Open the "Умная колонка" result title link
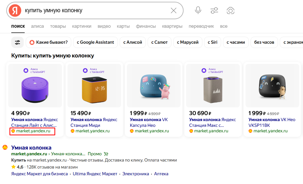The height and width of the screenshot is (184, 303). (31, 148)
